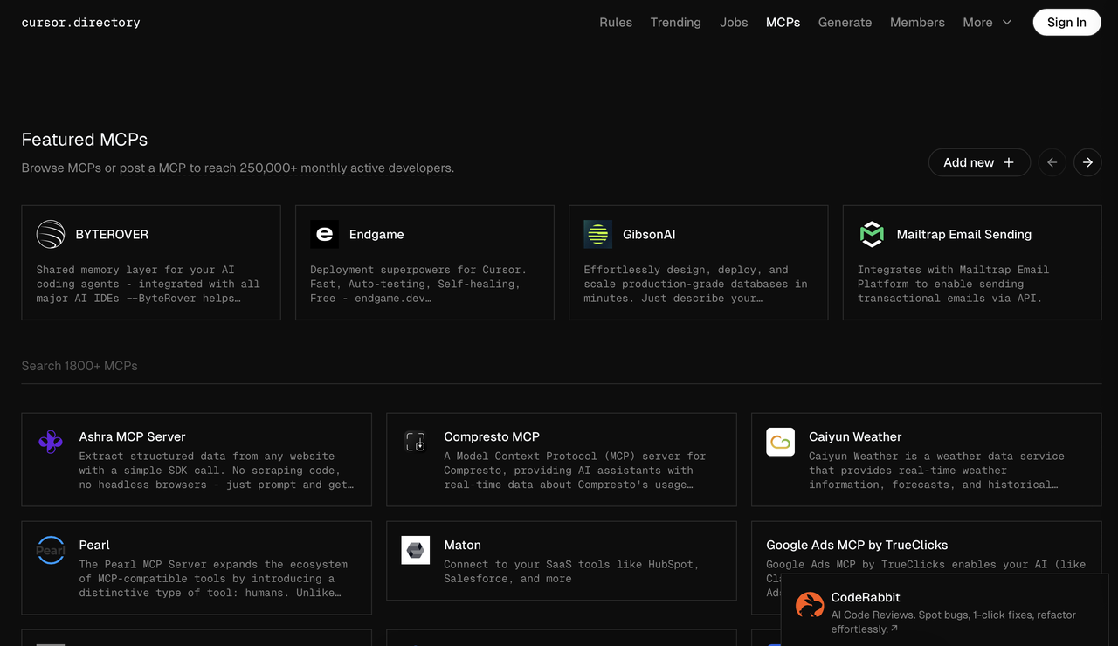Focus the Search 1800+ MCPs field
The width and height of the screenshot is (1118, 646).
pos(562,366)
